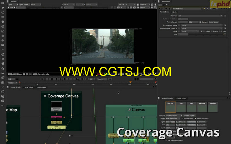Screen dimensions: 231x144
Task: Open the Color nodes wheel icon
Action: click(3, 22)
